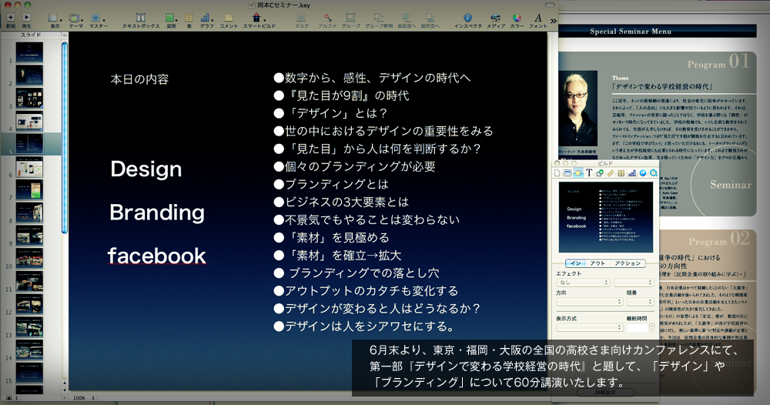Select the 本日の内容 text on slide
The height and width of the screenshot is (405, 770).
(139, 79)
